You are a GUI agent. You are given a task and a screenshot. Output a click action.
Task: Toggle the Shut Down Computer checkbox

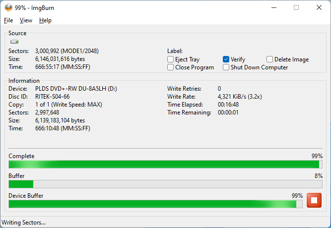[x=226, y=67]
